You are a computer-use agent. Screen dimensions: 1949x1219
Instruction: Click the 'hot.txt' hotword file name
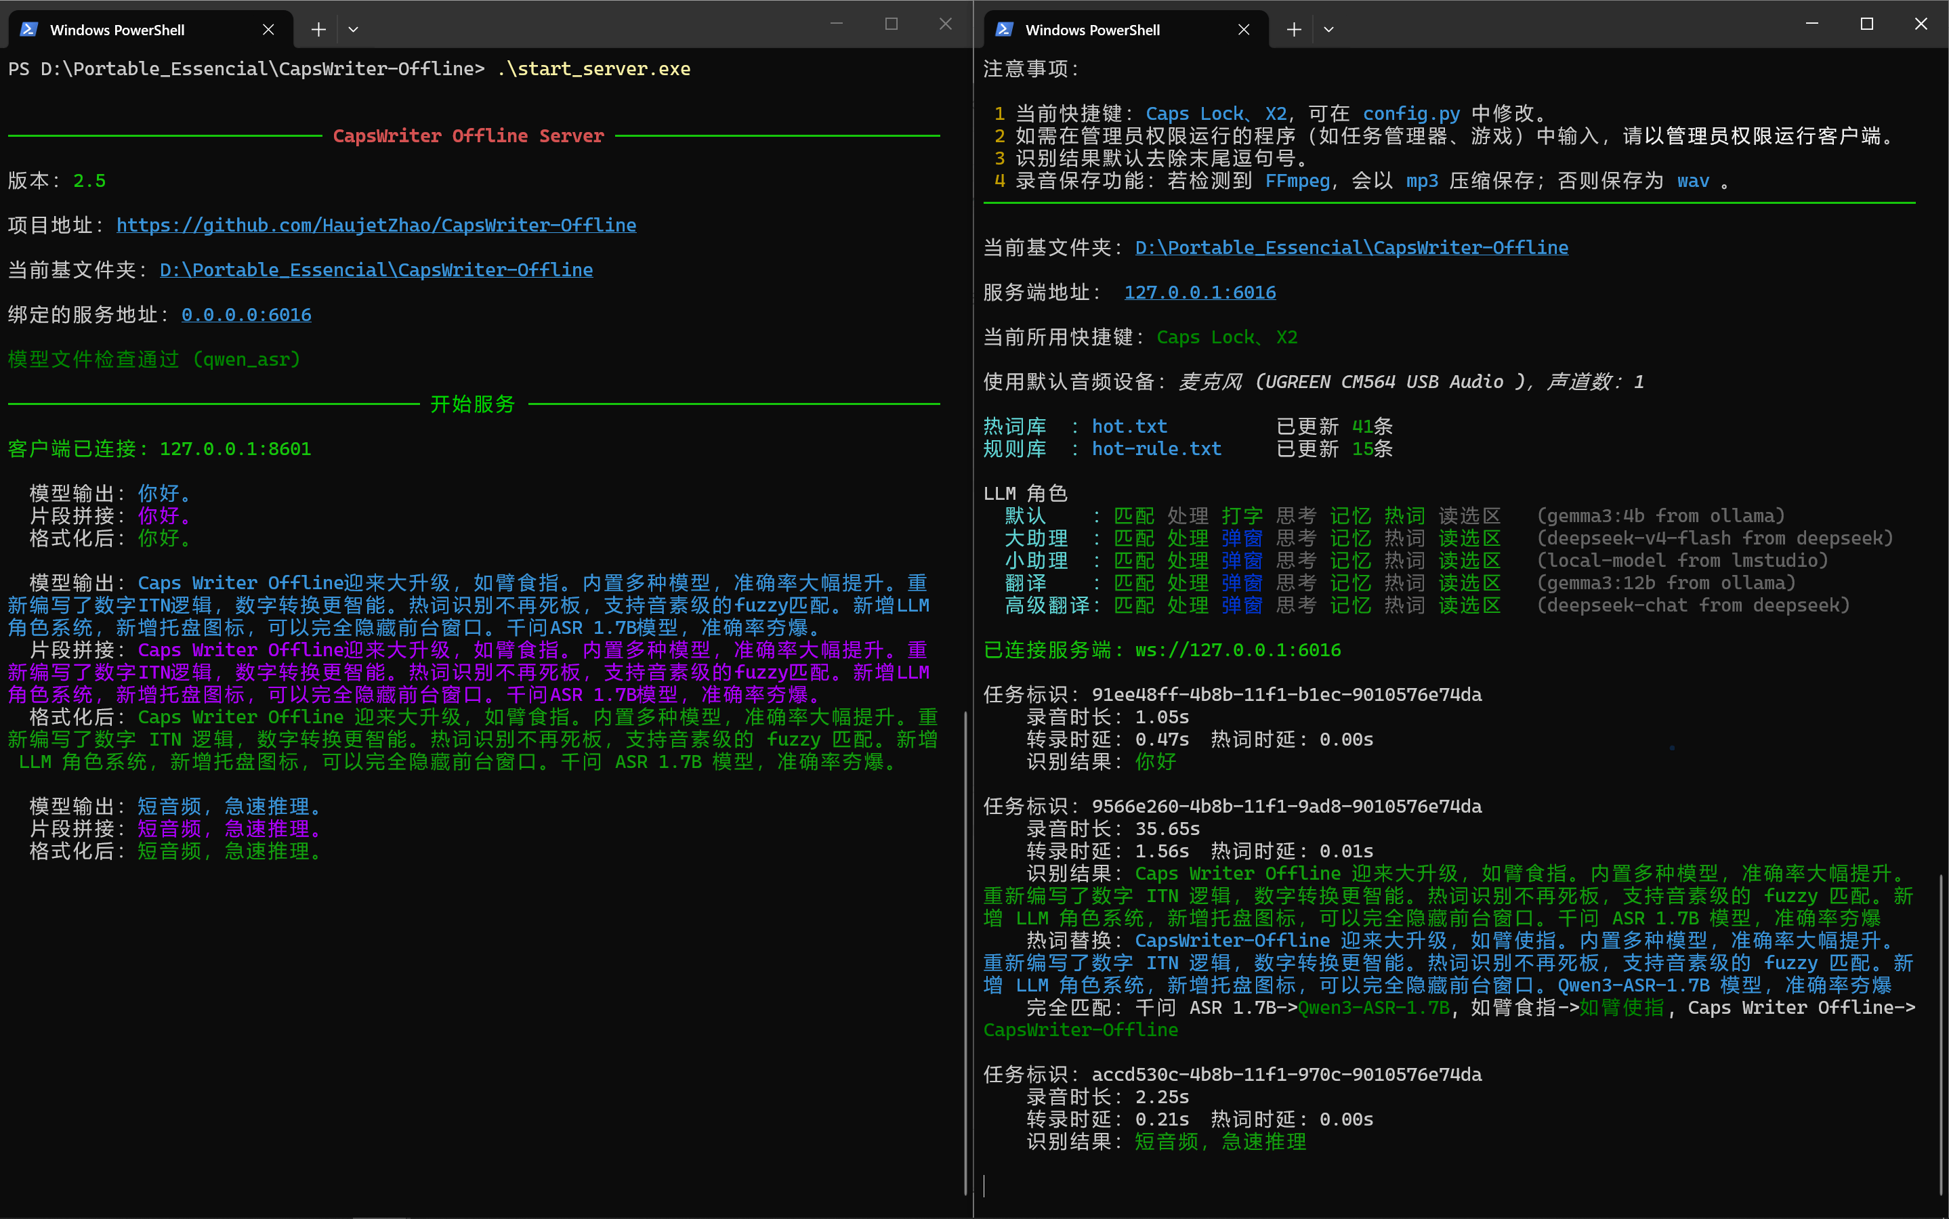[x=1130, y=427]
